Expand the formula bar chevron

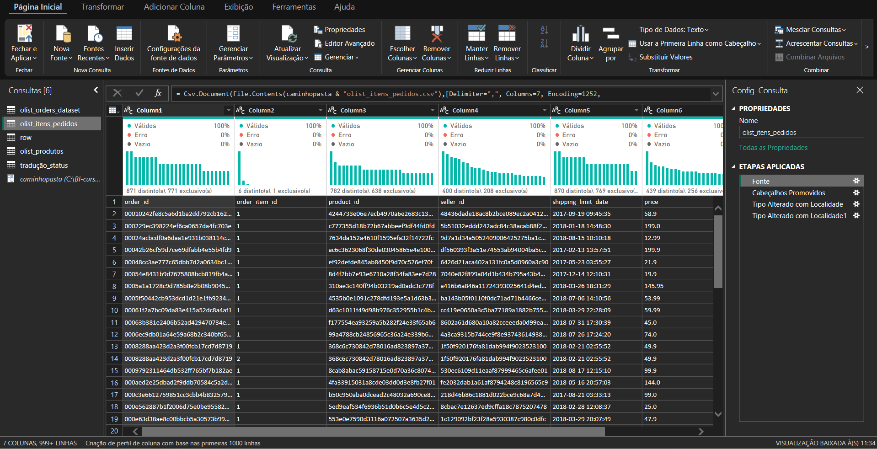click(x=715, y=94)
